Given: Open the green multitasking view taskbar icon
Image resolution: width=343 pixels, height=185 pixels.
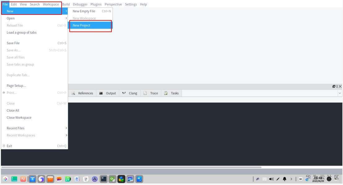Looking at the screenshot, I should click(x=14, y=179).
